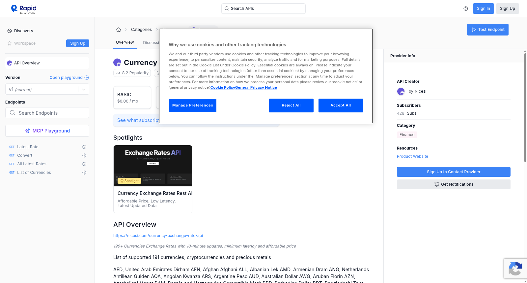Click the 8.2 Popularity badge
This screenshot has height=283, width=527.
pos(132,73)
